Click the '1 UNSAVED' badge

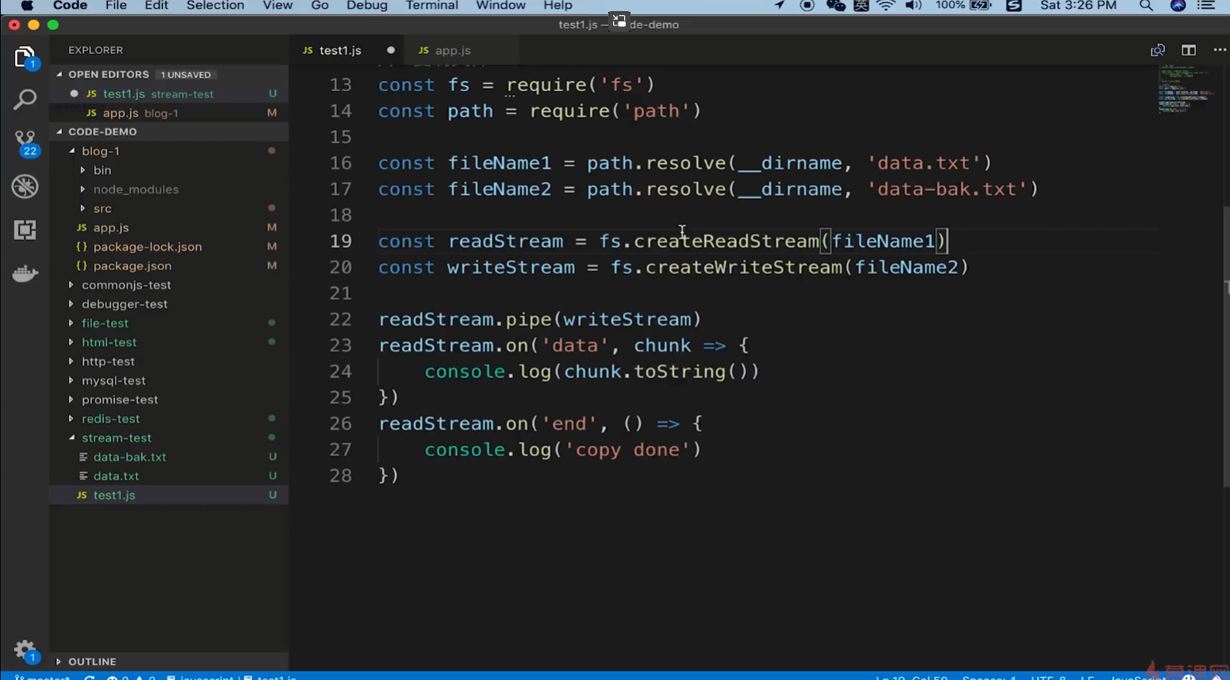(x=186, y=74)
